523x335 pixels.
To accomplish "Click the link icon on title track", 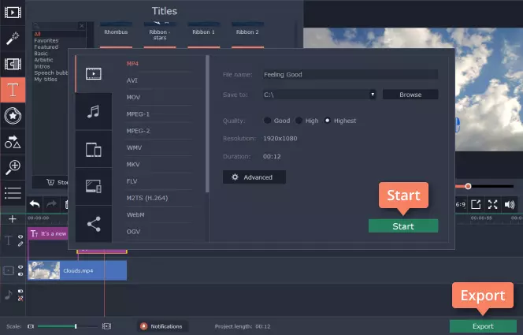I will (x=20, y=244).
